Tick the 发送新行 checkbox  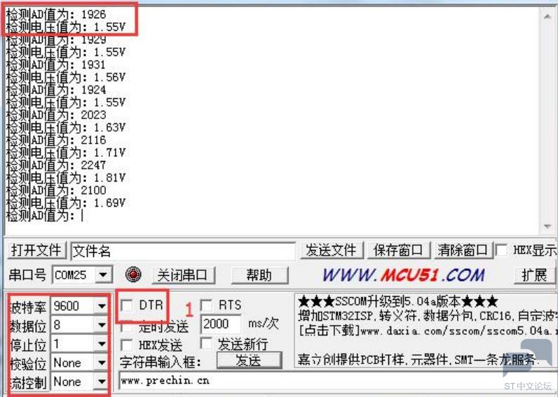tap(207, 344)
